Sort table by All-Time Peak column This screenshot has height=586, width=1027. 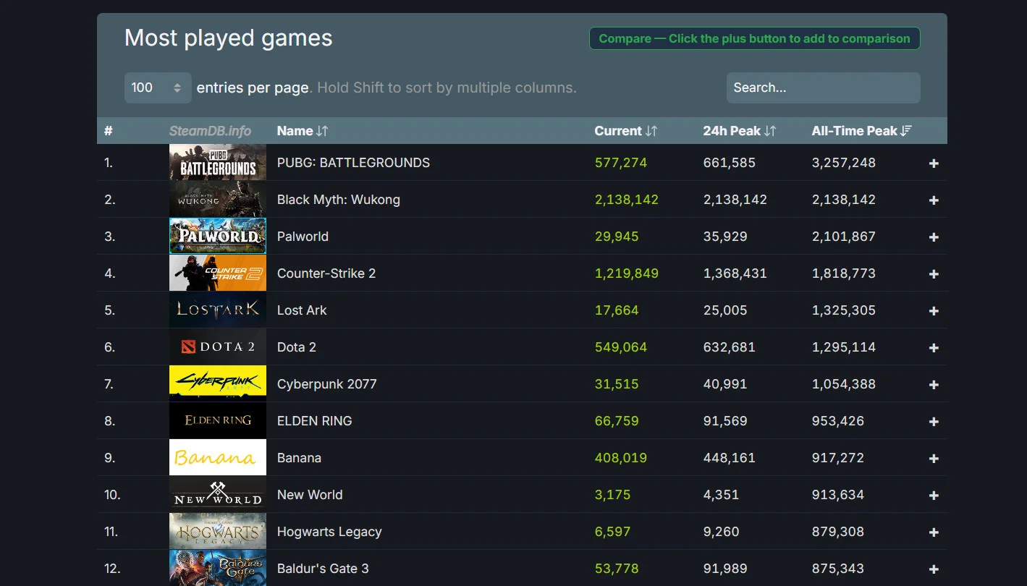(861, 131)
